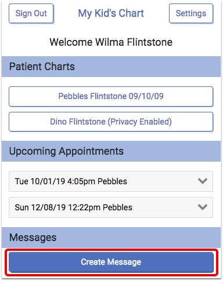This screenshot has height=281, width=223.
Task: Click the Pebbles name in Sunday's appointment
Action: (117, 207)
